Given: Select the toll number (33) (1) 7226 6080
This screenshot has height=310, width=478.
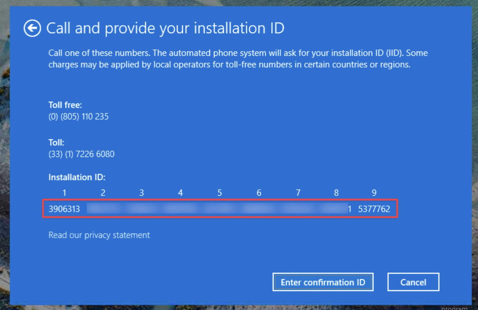Looking at the screenshot, I should [81, 154].
